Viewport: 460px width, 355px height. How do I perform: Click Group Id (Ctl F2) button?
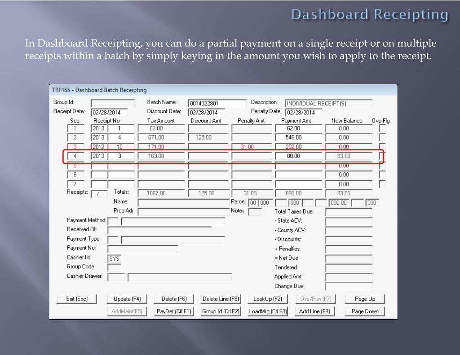[x=221, y=311]
